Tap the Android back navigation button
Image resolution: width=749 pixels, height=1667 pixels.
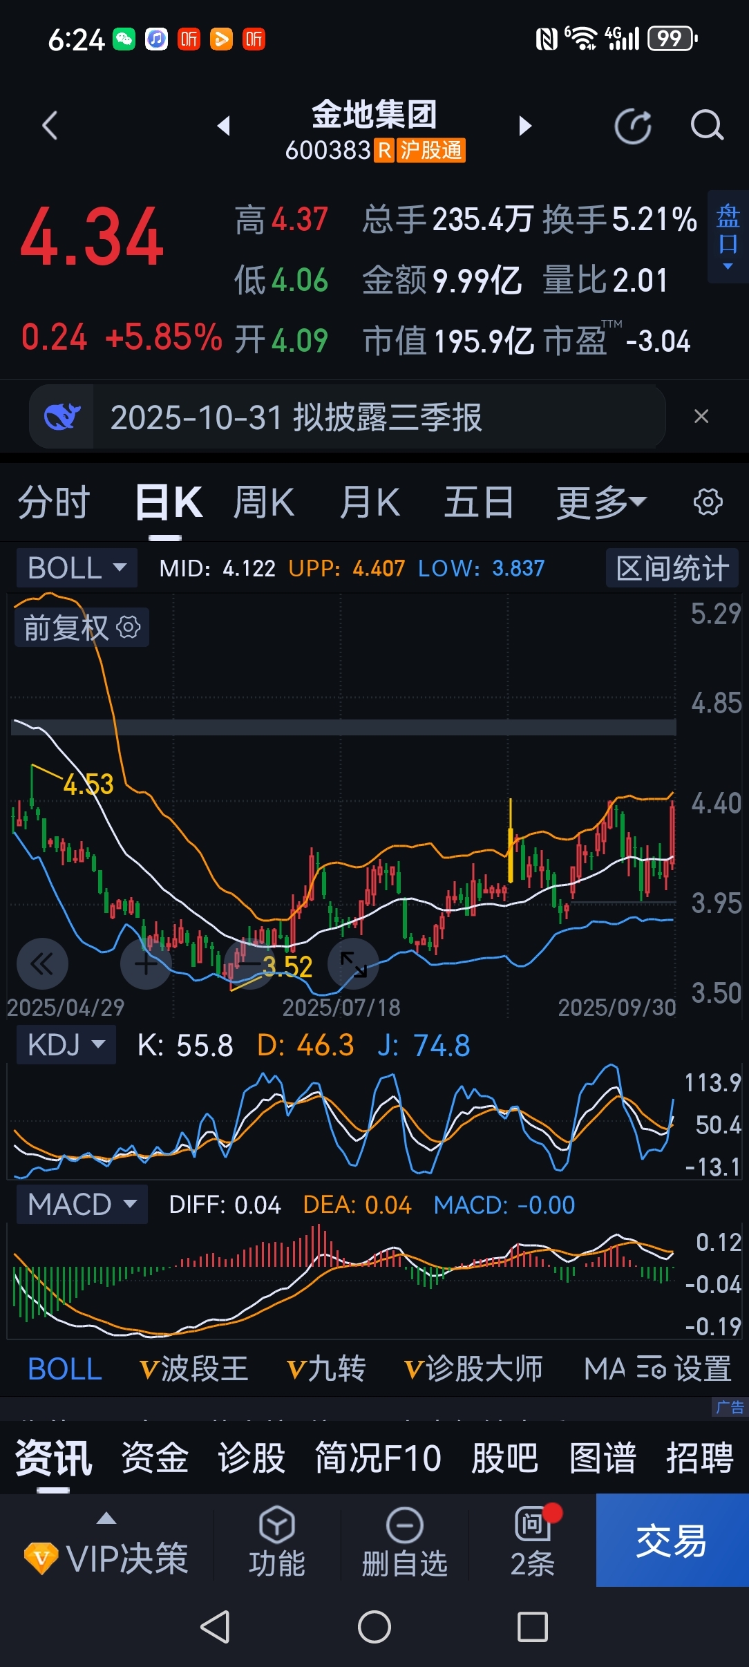(x=215, y=1626)
